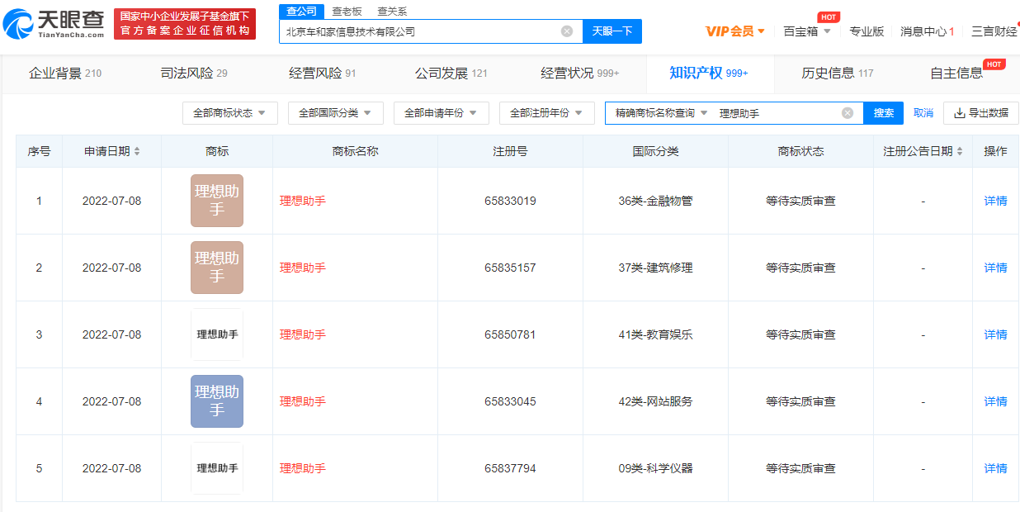The height and width of the screenshot is (512, 1020).
Task: Click 理想助手 name for 09类-科学仪器 row
Action: pos(303,468)
